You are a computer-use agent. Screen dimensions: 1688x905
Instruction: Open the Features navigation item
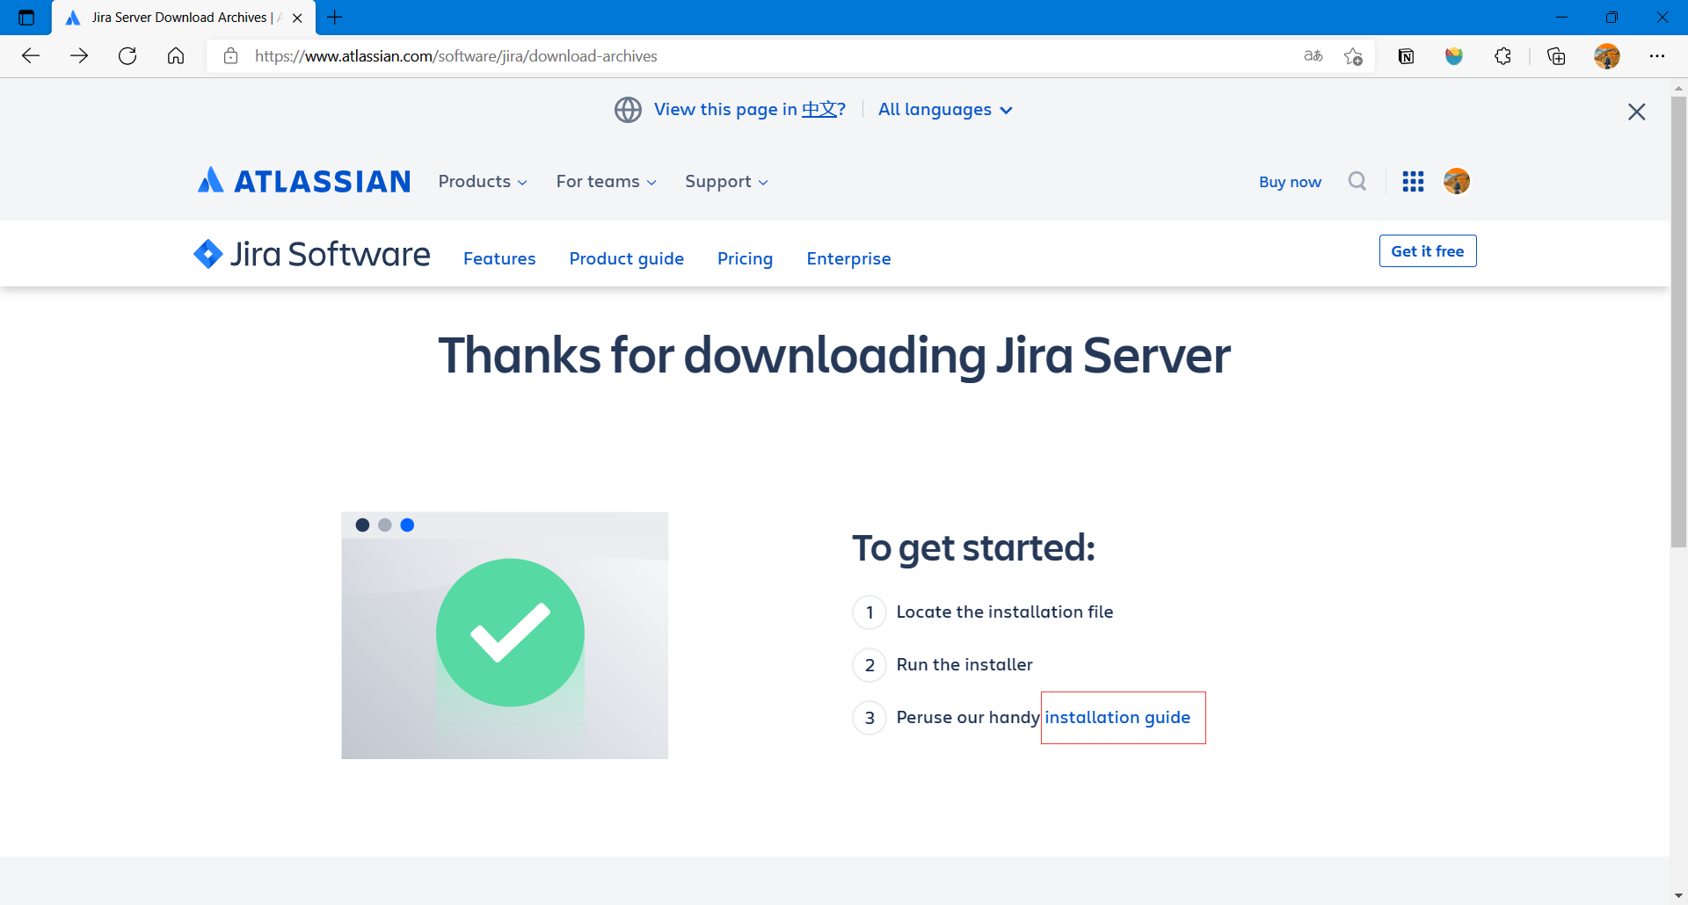tap(499, 258)
